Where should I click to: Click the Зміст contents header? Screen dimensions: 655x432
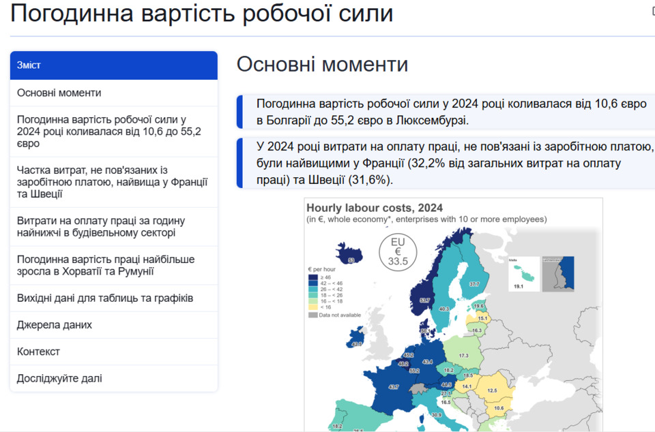coord(113,65)
